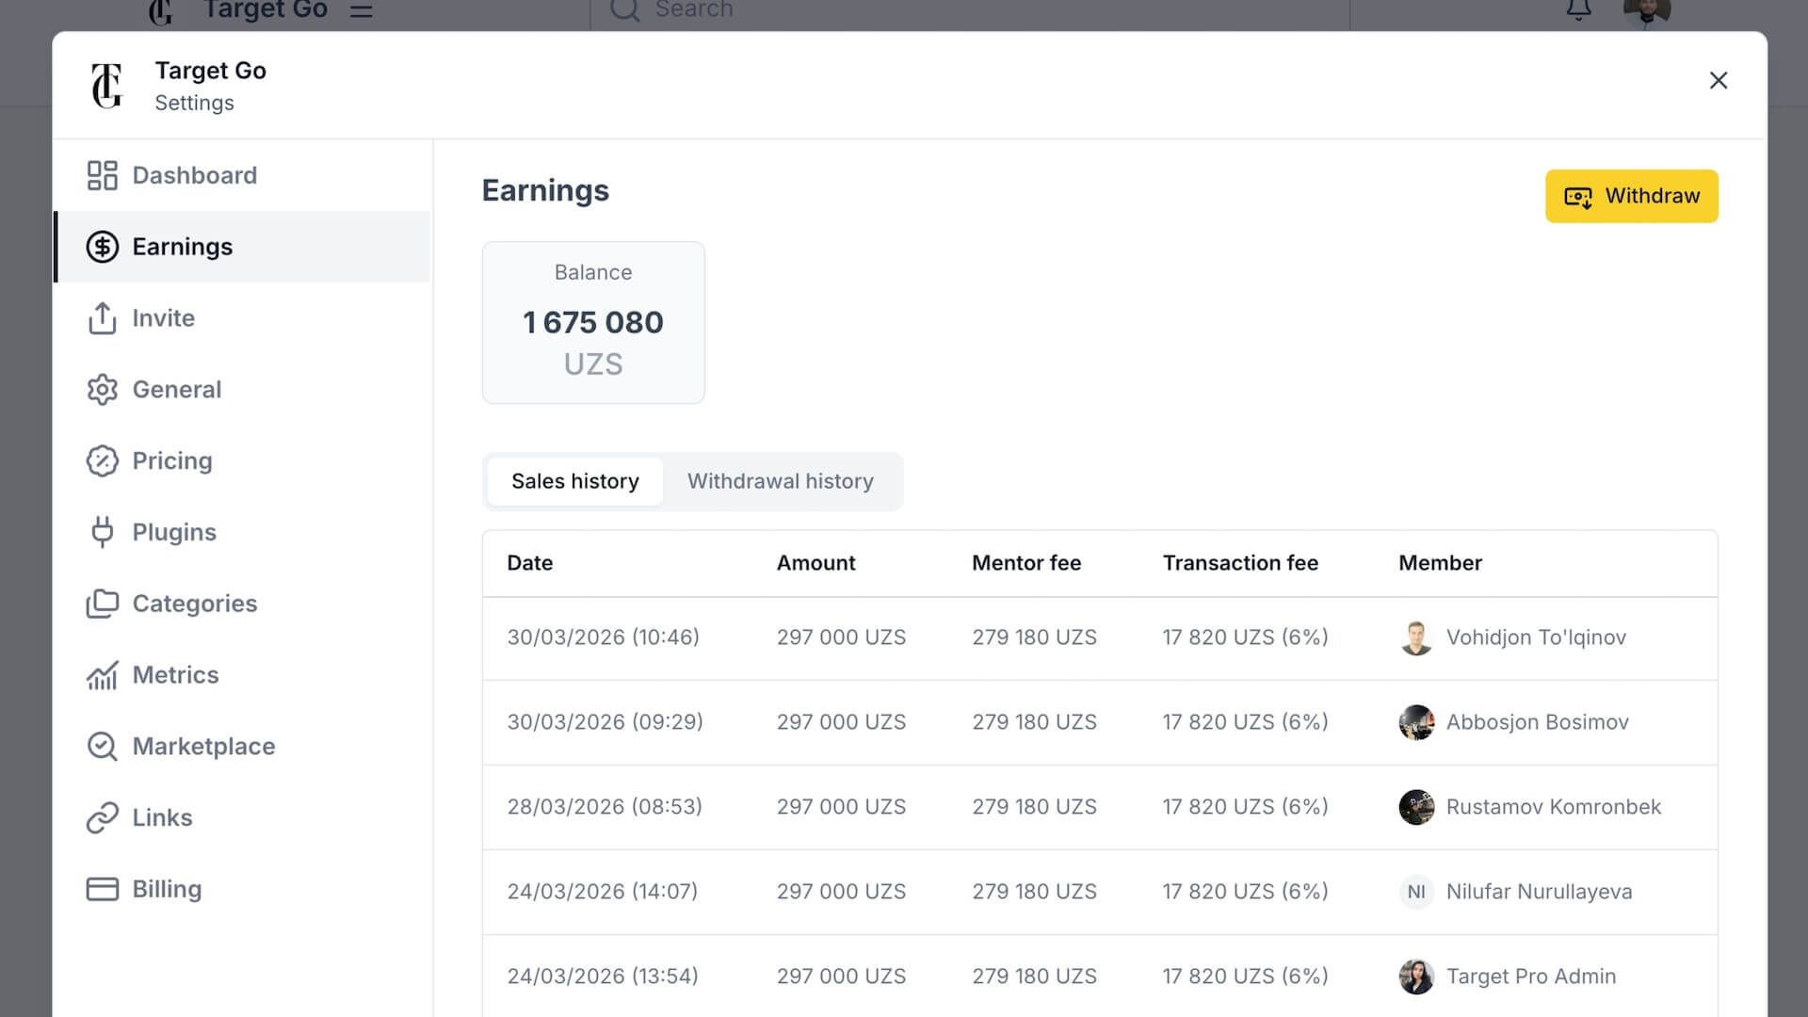Click date 30/03/2026 (09:29)

605,722
